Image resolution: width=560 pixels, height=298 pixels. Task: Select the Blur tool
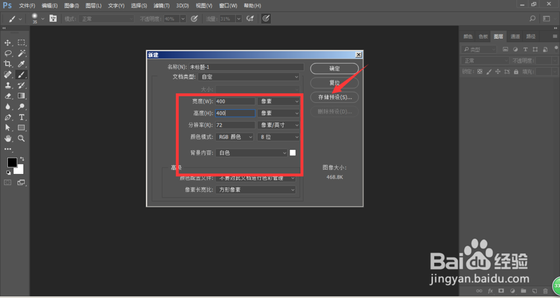coord(7,106)
